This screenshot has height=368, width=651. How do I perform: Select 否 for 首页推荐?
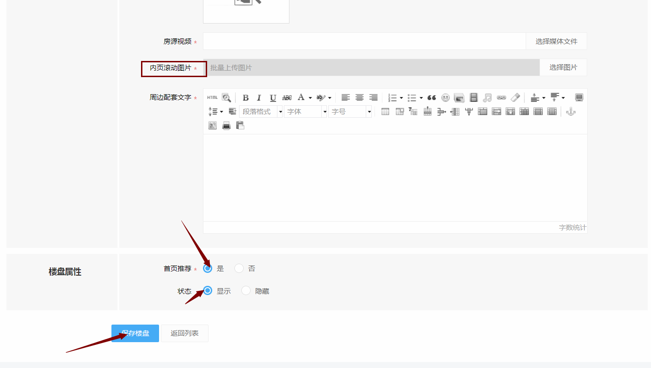point(239,268)
